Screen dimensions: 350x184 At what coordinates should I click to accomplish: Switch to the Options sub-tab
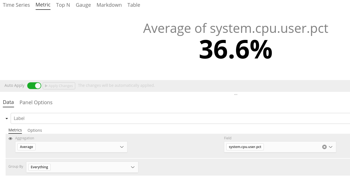click(35, 130)
